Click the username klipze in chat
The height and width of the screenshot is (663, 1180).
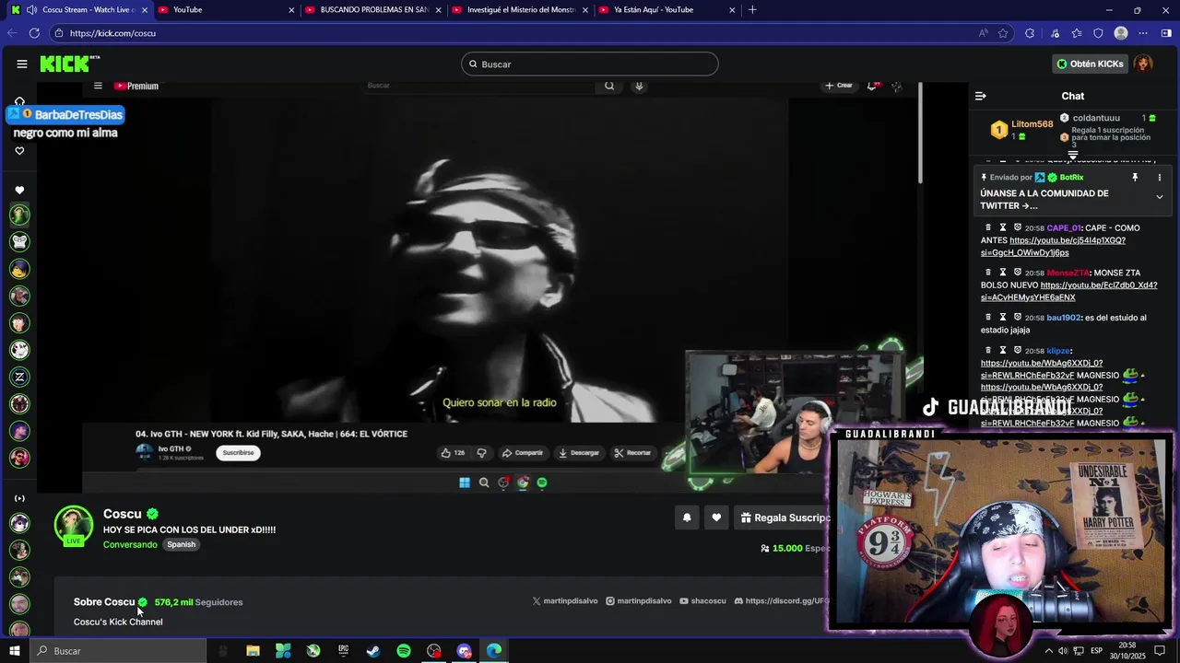click(x=1057, y=351)
